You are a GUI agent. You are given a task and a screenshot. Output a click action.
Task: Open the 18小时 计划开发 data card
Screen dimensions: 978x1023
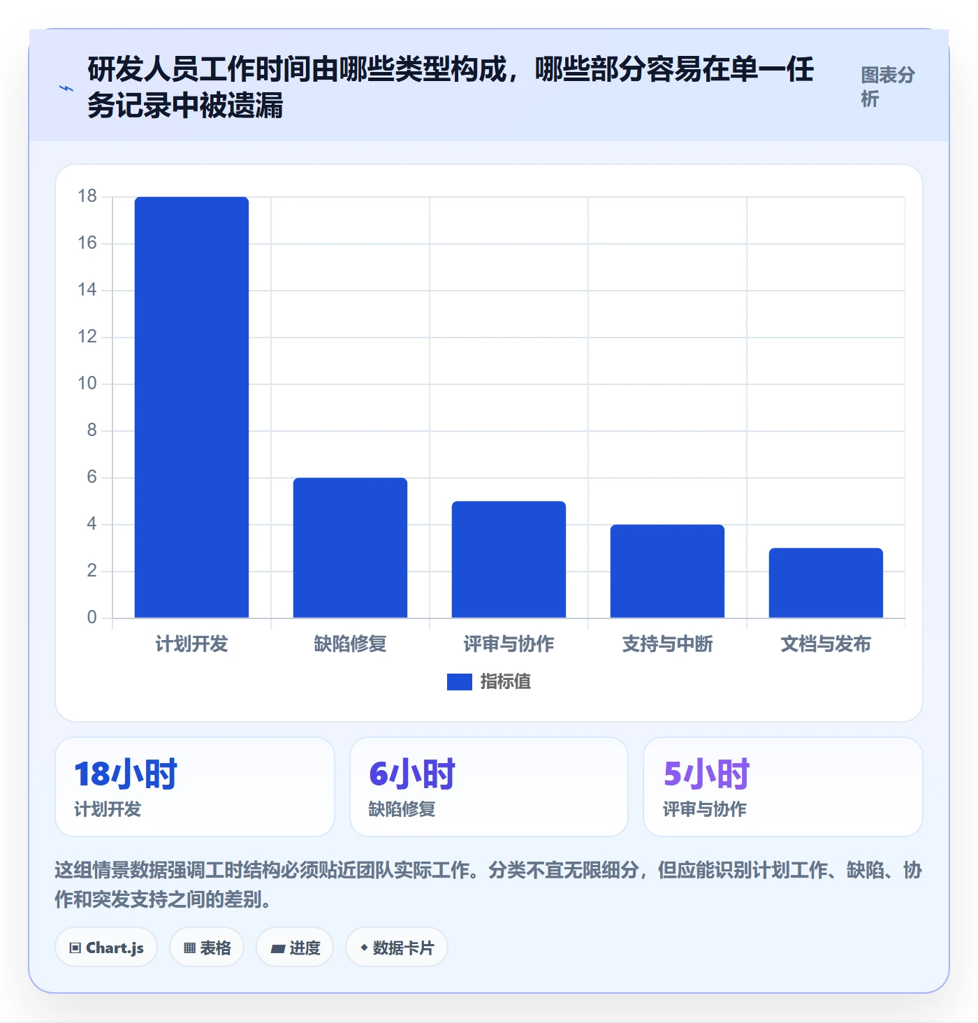(x=195, y=787)
